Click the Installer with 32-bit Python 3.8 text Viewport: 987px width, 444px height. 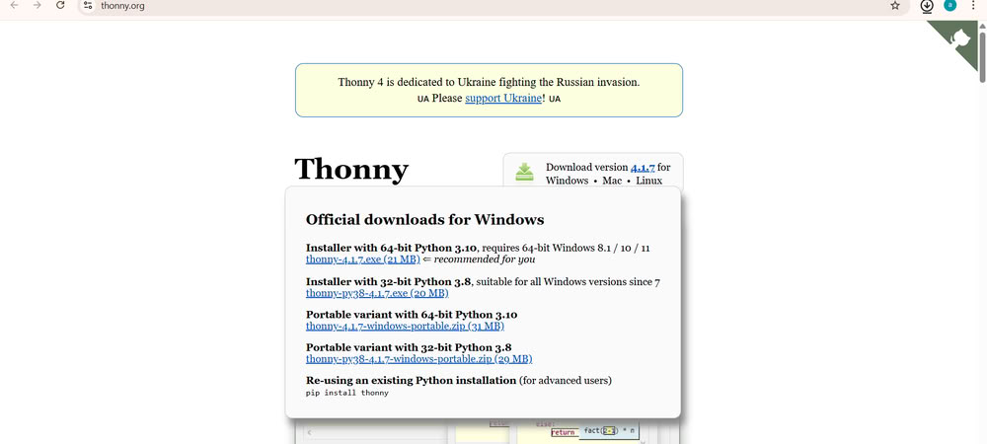(388, 282)
